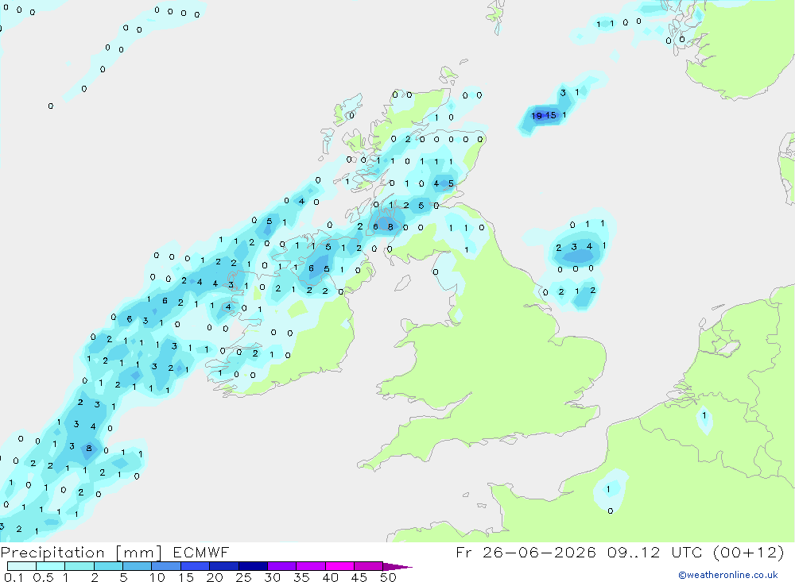Click the '19' precipitation value north of Scotland
This screenshot has width=795, height=582.
[x=537, y=115]
